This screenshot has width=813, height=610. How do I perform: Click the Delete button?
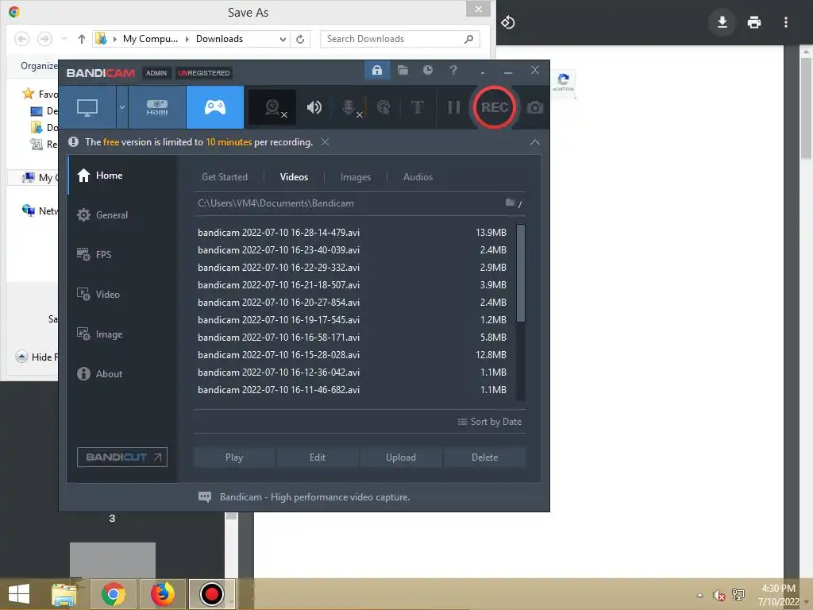(485, 457)
